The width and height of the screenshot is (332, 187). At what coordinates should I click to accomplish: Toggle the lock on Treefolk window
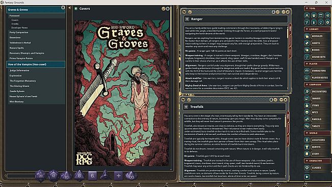271,100
